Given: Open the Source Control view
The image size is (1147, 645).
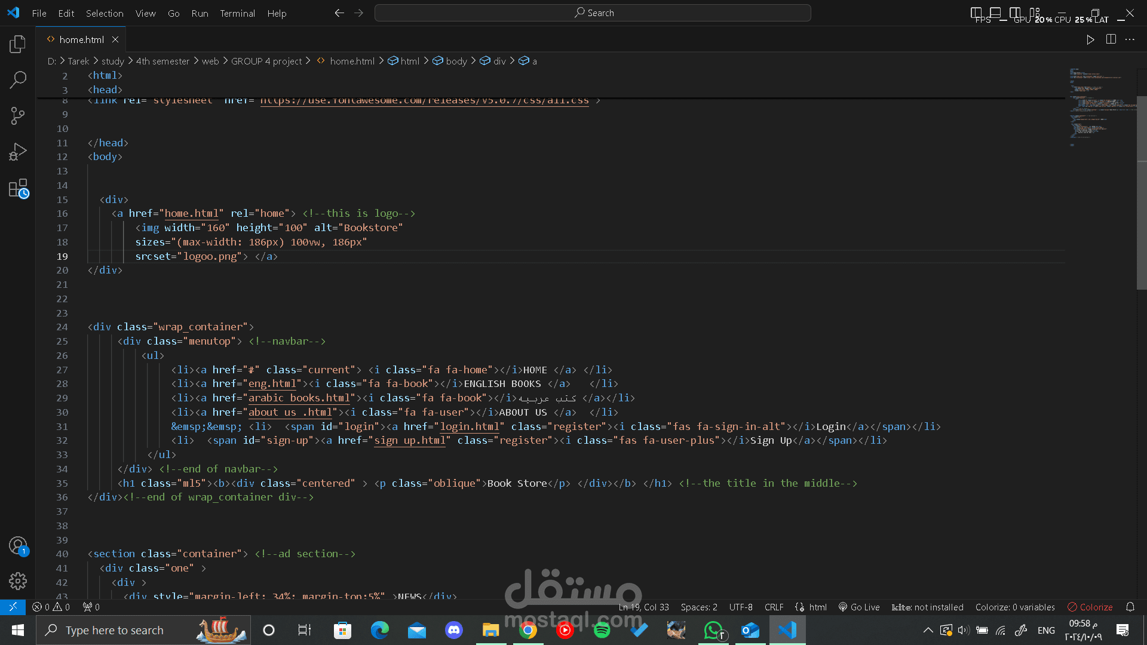Looking at the screenshot, I should coord(18,116).
